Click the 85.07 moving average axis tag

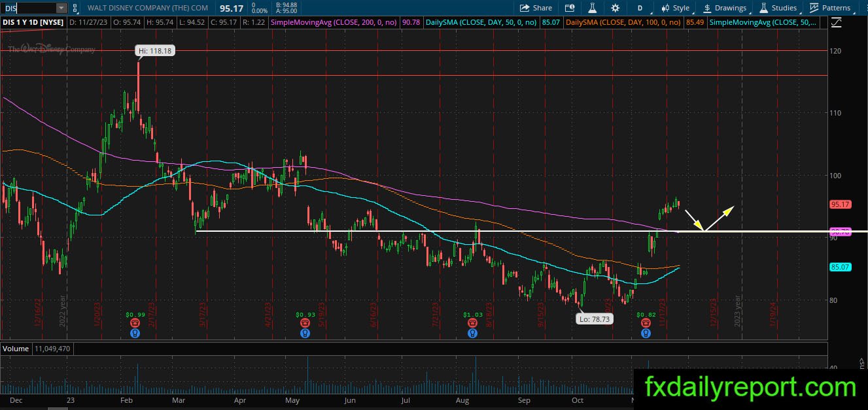pyautogui.click(x=840, y=267)
